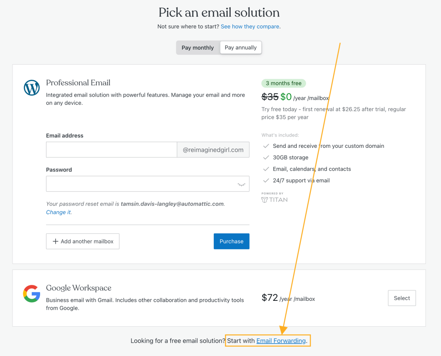Open the See how they compare link

click(x=250, y=26)
